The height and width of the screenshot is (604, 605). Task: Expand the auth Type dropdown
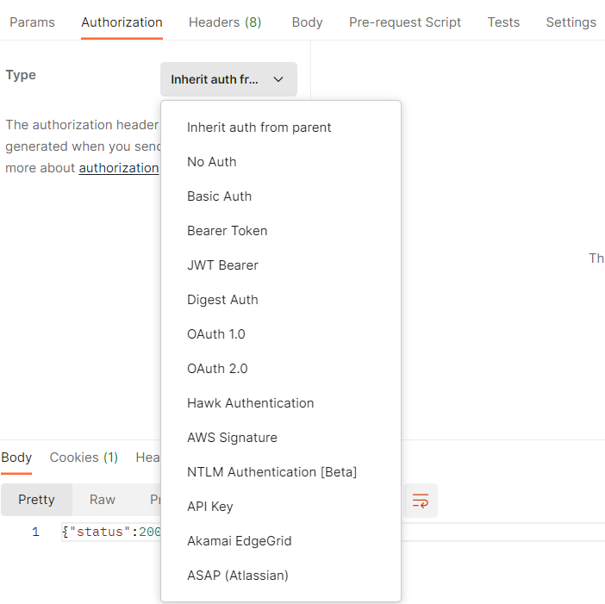coord(228,79)
